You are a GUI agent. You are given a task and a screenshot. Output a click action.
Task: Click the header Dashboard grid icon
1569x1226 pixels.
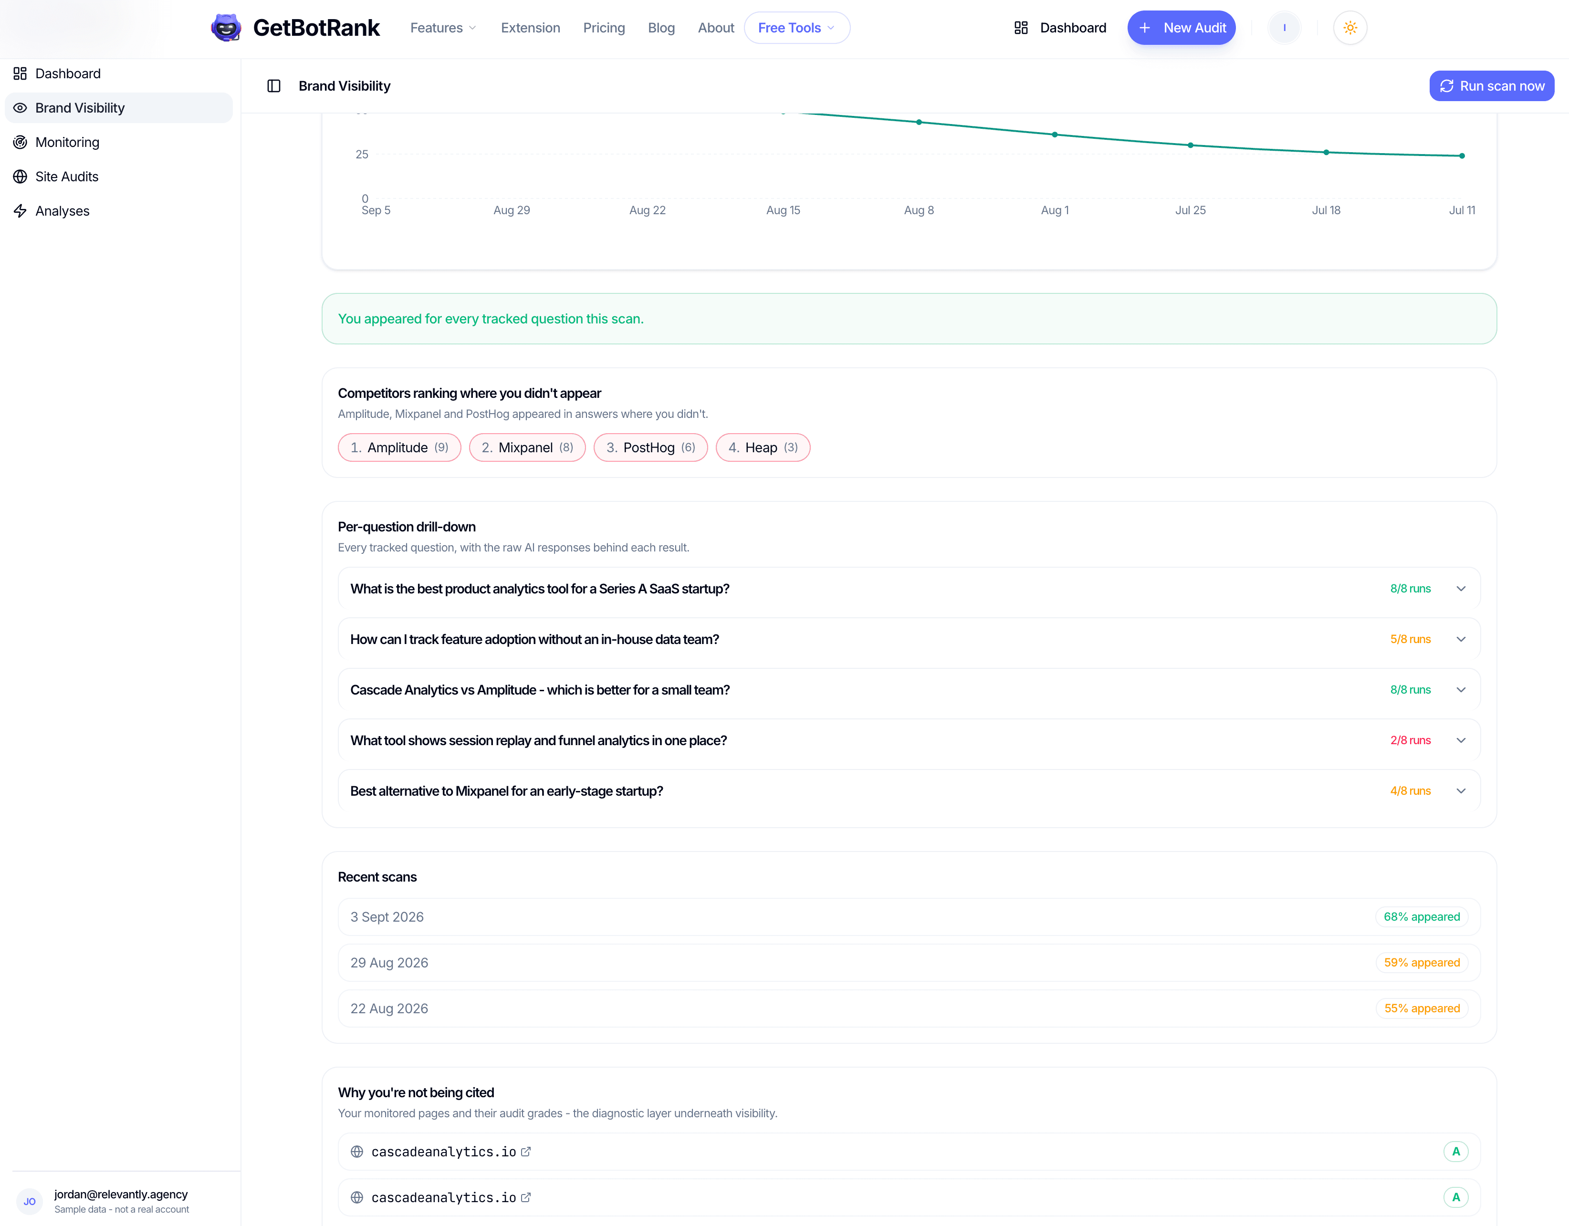(1021, 28)
